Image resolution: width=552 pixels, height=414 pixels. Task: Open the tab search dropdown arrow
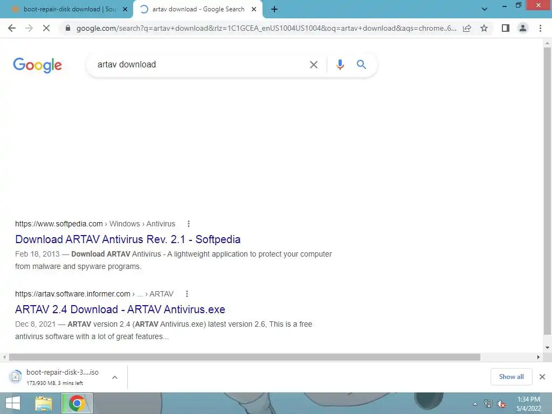pos(485,9)
